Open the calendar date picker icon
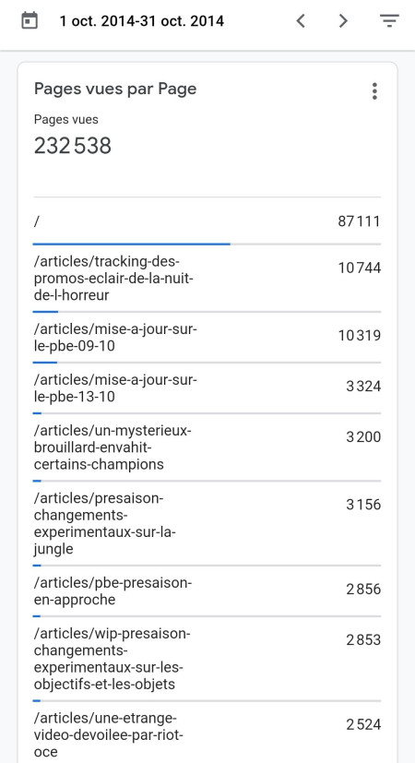This screenshot has width=415, height=763. (x=30, y=21)
